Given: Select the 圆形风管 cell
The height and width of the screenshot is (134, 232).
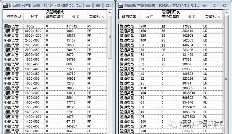Looking at the screenshot, I should (13, 26).
